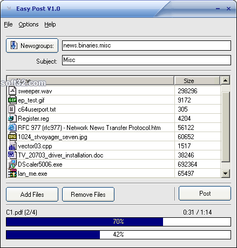Click the Add Files button

pos(32,194)
